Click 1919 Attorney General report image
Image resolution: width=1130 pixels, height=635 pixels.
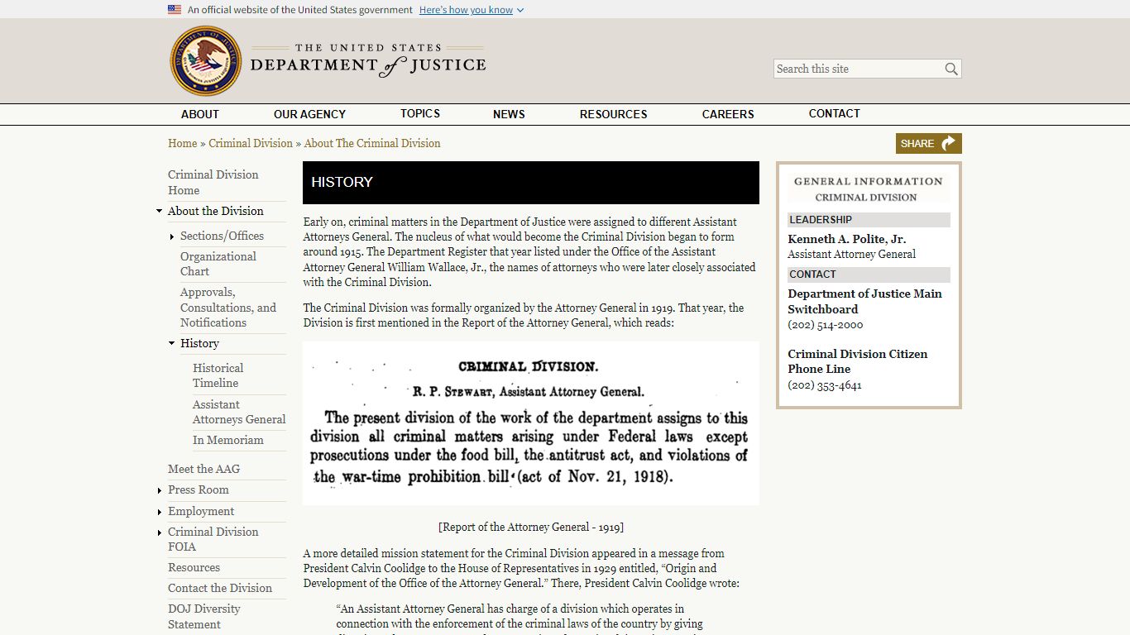coord(531,423)
